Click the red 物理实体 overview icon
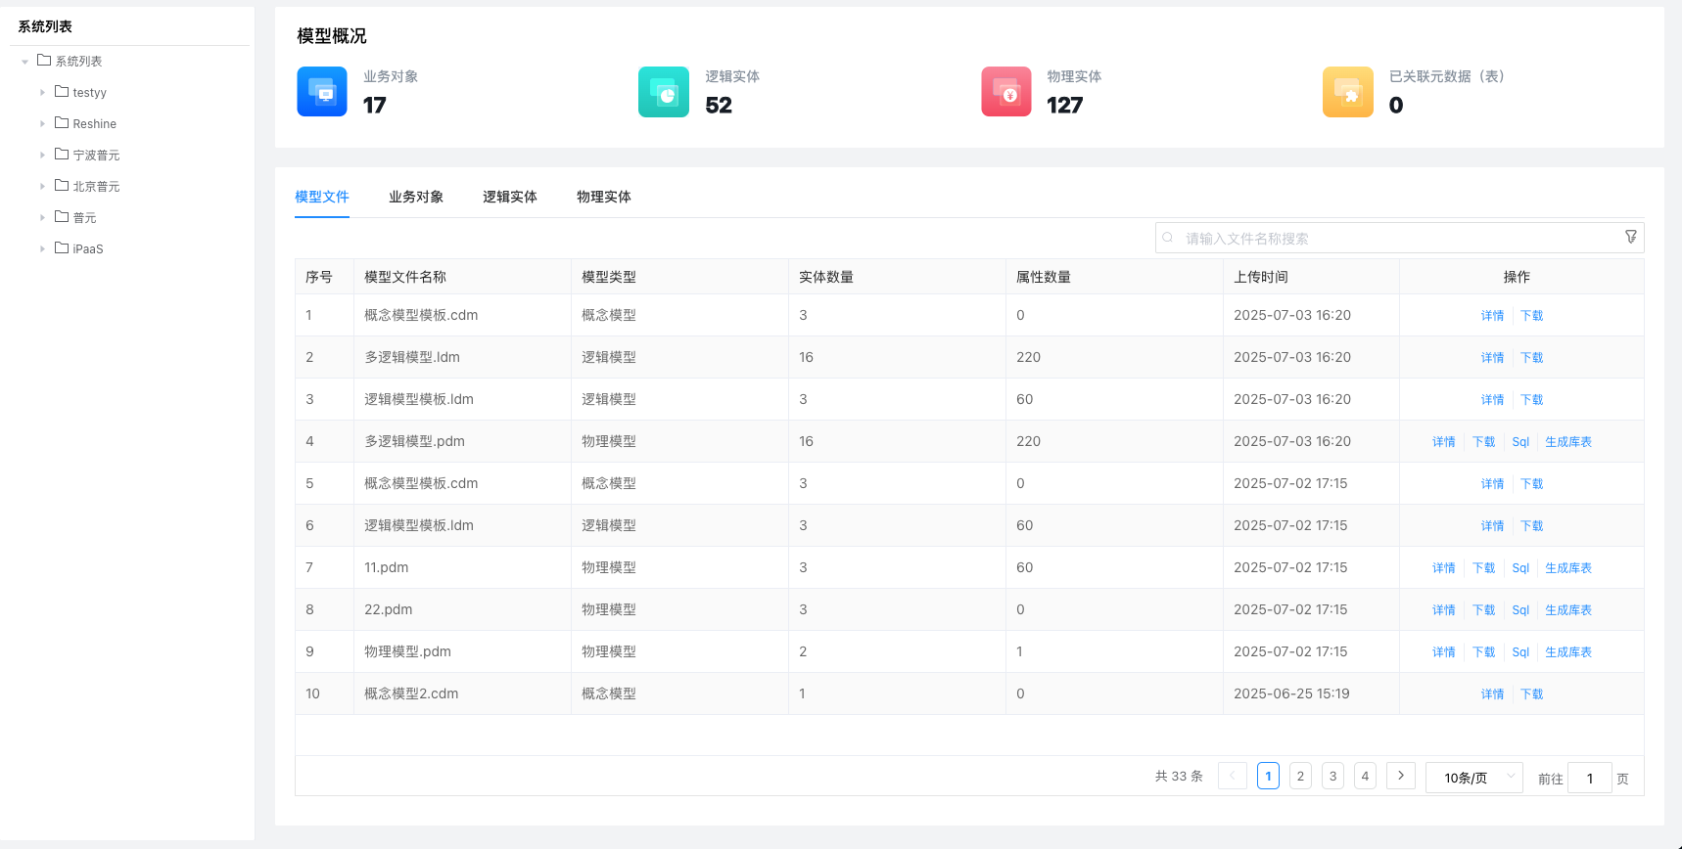Viewport: 1682px width, 849px height. [1005, 92]
